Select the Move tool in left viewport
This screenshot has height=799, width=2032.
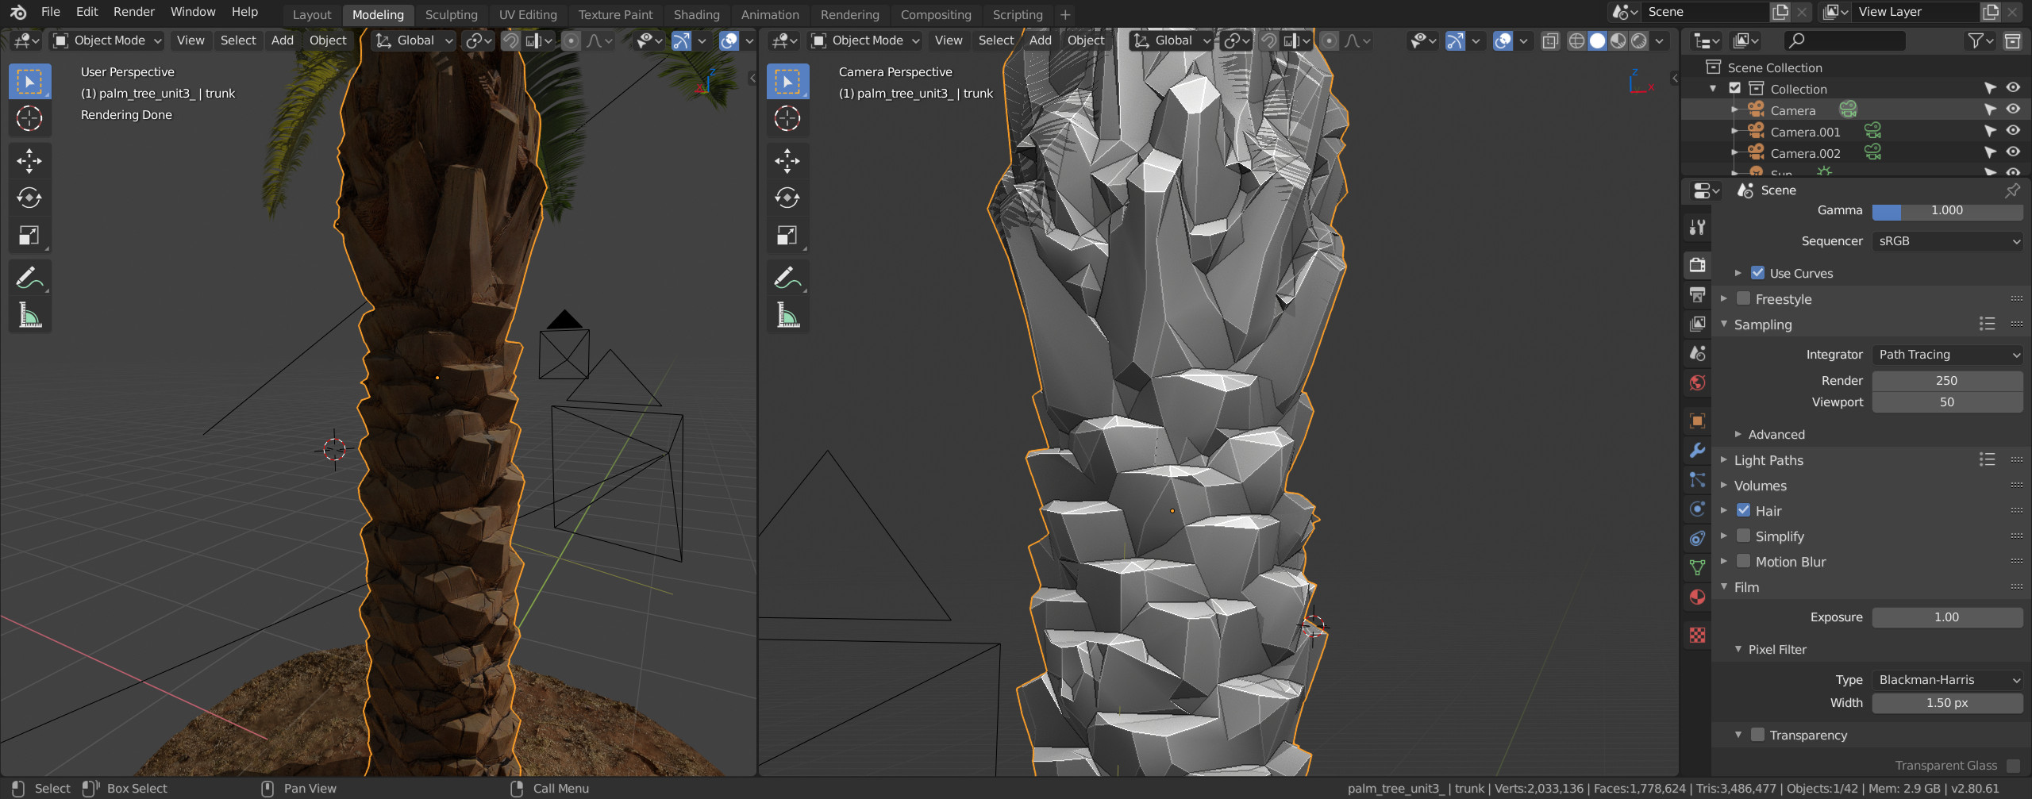pos(29,161)
